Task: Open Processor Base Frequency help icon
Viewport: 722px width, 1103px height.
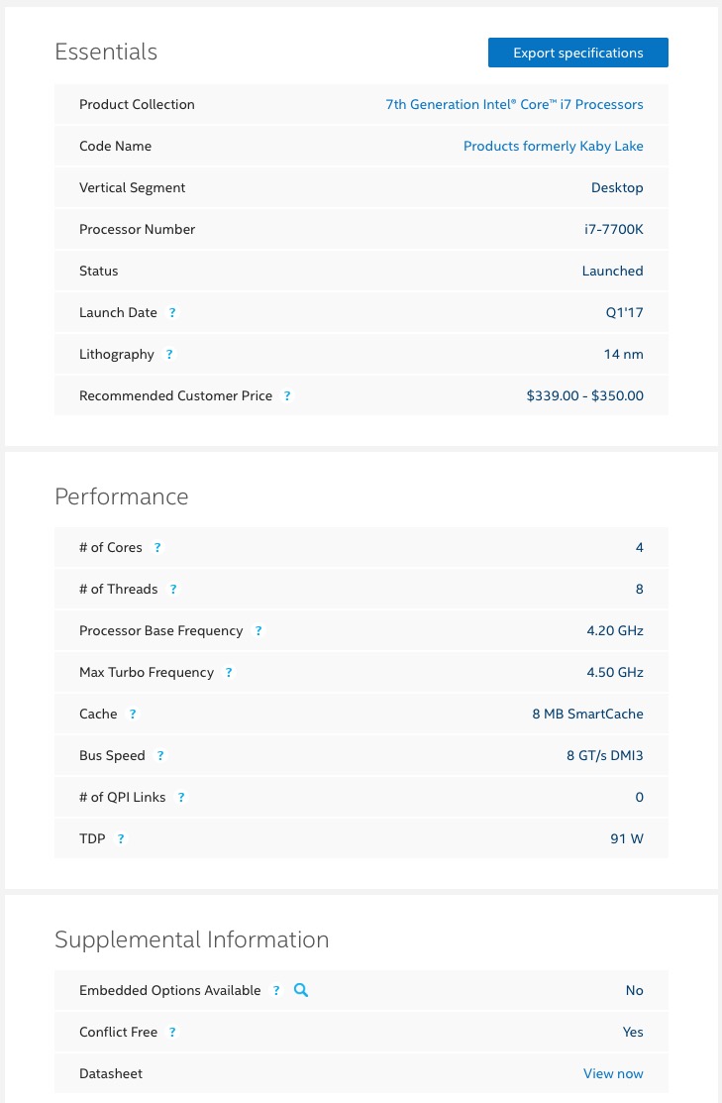Action: pos(258,630)
